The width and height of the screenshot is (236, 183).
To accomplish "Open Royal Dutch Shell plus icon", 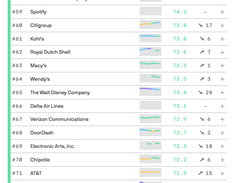I will 222,52.
